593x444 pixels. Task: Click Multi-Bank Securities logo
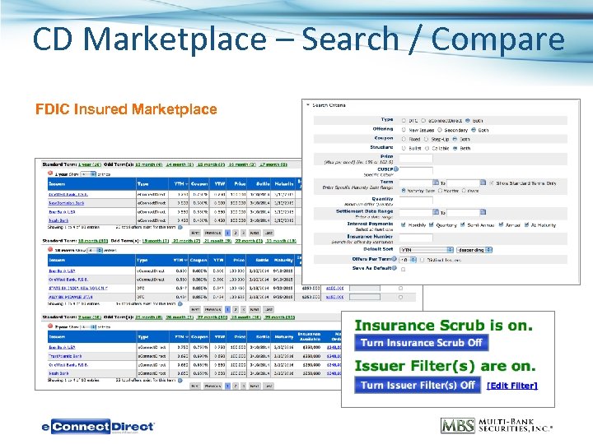pos(497,425)
